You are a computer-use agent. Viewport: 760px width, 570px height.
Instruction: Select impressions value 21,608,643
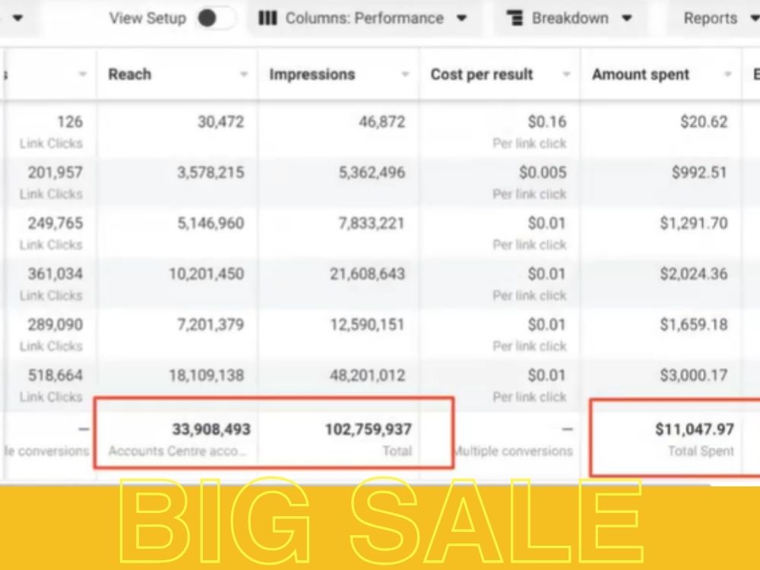pyautogui.click(x=367, y=274)
